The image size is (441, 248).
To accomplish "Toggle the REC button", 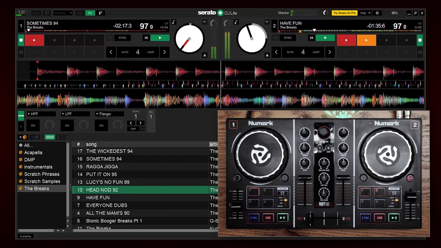I will point(80,13).
